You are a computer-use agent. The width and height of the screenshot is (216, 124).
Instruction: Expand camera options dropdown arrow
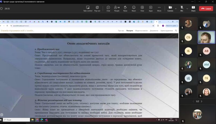click(x=176, y=9)
